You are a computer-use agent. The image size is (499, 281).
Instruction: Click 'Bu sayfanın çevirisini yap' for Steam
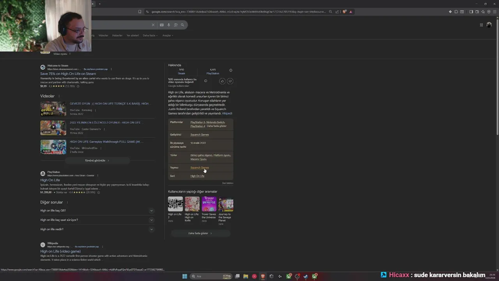(x=96, y=69)
